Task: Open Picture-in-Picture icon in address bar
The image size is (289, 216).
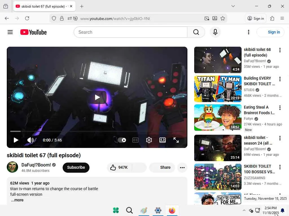Action: [x=207, y=18]
